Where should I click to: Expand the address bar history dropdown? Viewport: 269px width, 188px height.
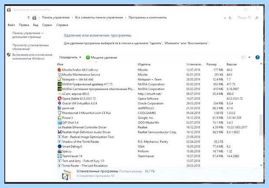click(225, 18)
